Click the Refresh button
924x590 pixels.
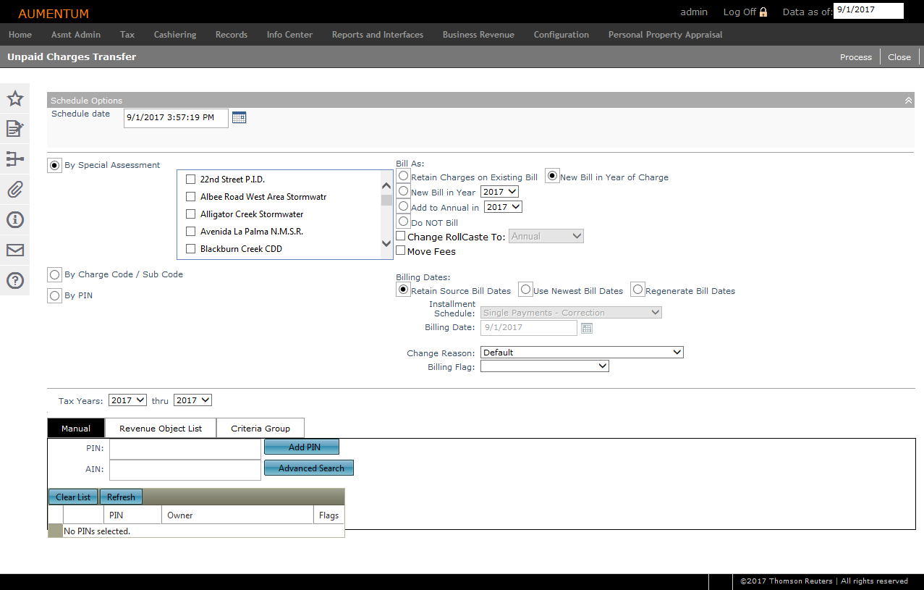(x=121, y=497)
